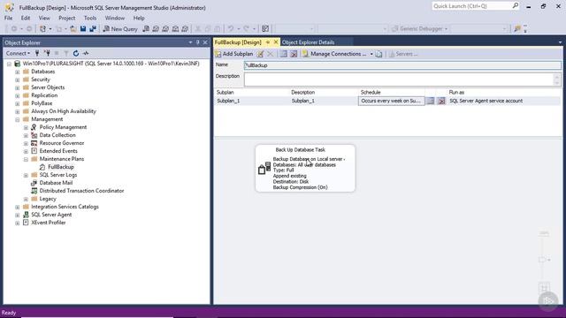The height and width of the screenshot is (318, 566).
Task: Click the schedule box 'Occurs every week on Su...'
Action: 391,101
